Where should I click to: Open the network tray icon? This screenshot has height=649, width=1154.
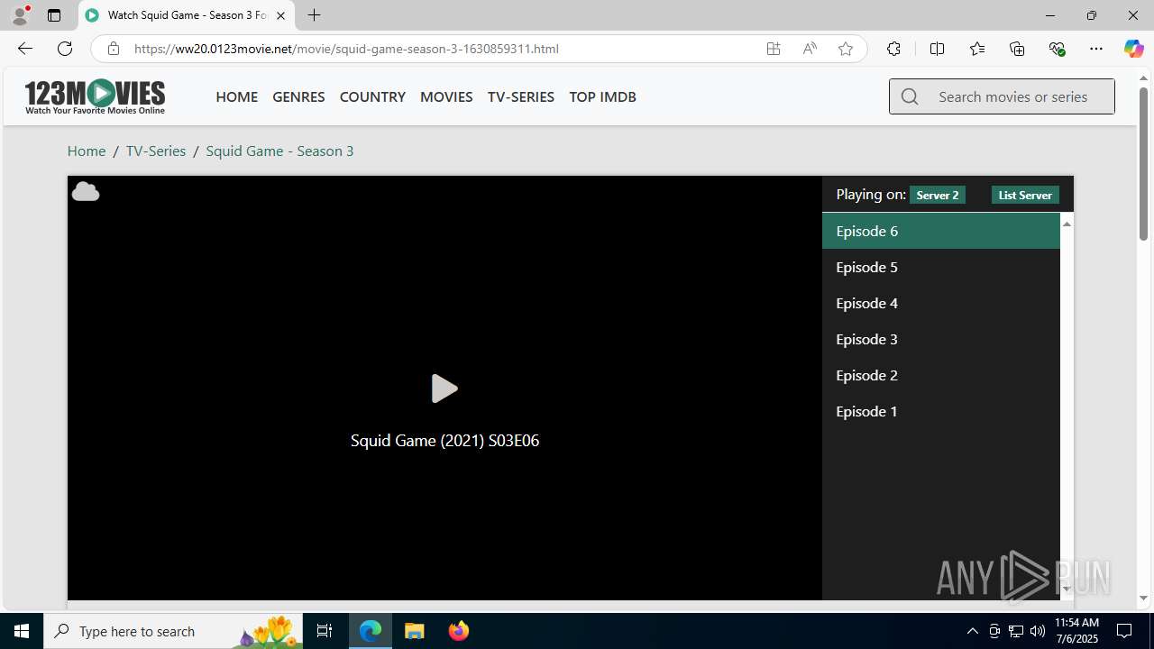coord(1015,631)
